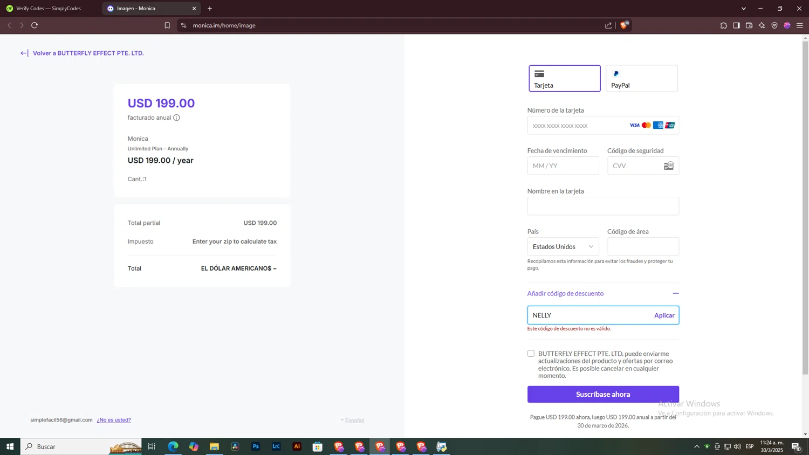Open the tab search dropdown arrow
The width and height of the screenshot is (809, 455).
(743, 9)
